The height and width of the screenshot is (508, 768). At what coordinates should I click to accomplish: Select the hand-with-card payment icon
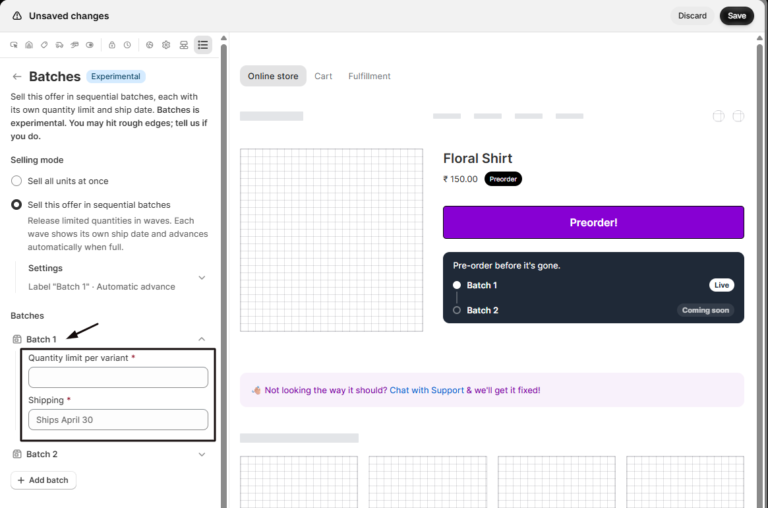74,45
